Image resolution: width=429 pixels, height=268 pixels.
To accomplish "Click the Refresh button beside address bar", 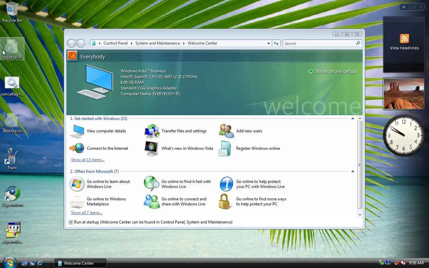I will tap(276, 43).
